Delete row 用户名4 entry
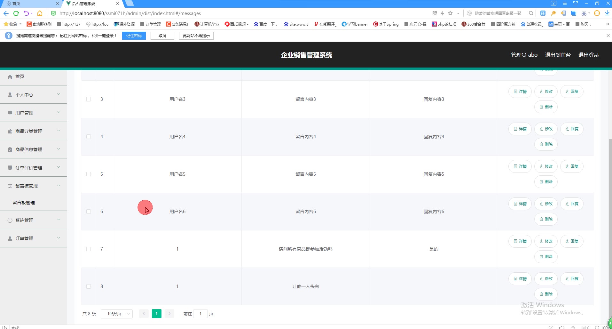The width and height of the screenshot is (612, 329). [x=546, y=144]
